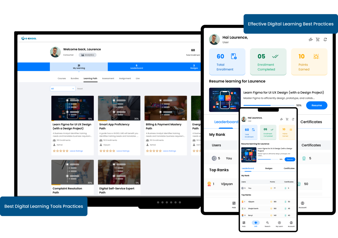The width and height of the screenshot is (338, 238).
Task: Open the Smart App Proficiency Path thumbnail
Action: [x=119, y=108]
